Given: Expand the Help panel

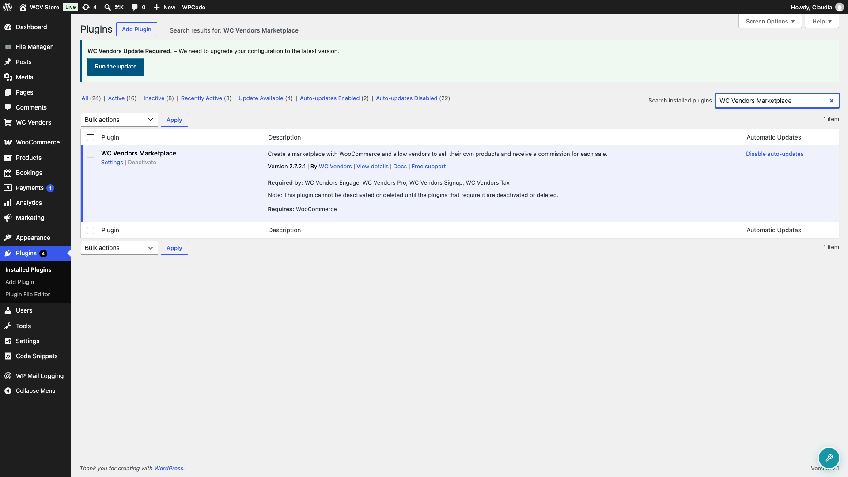Looking at the screenshot, I should point(822,21).
